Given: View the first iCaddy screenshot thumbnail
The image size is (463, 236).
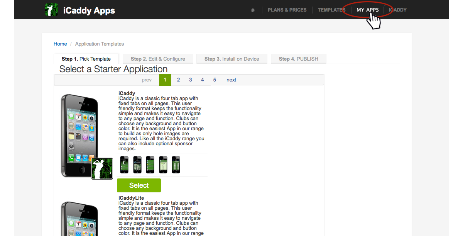Looking at the screenshot, I should 124,165.
